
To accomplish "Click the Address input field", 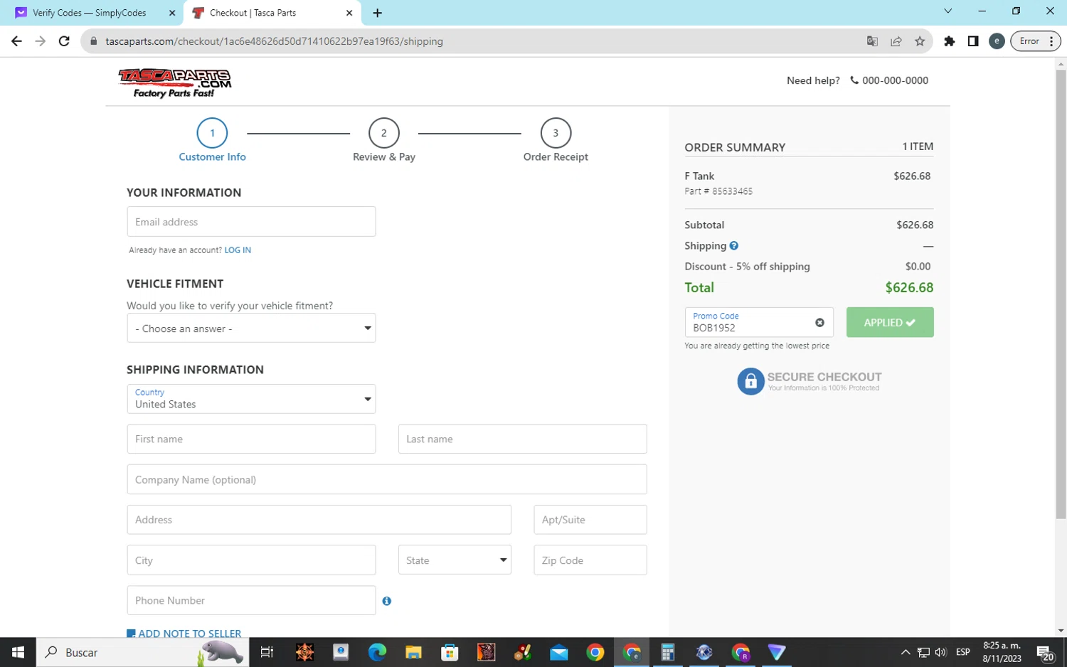I will (x=319, y=520).
